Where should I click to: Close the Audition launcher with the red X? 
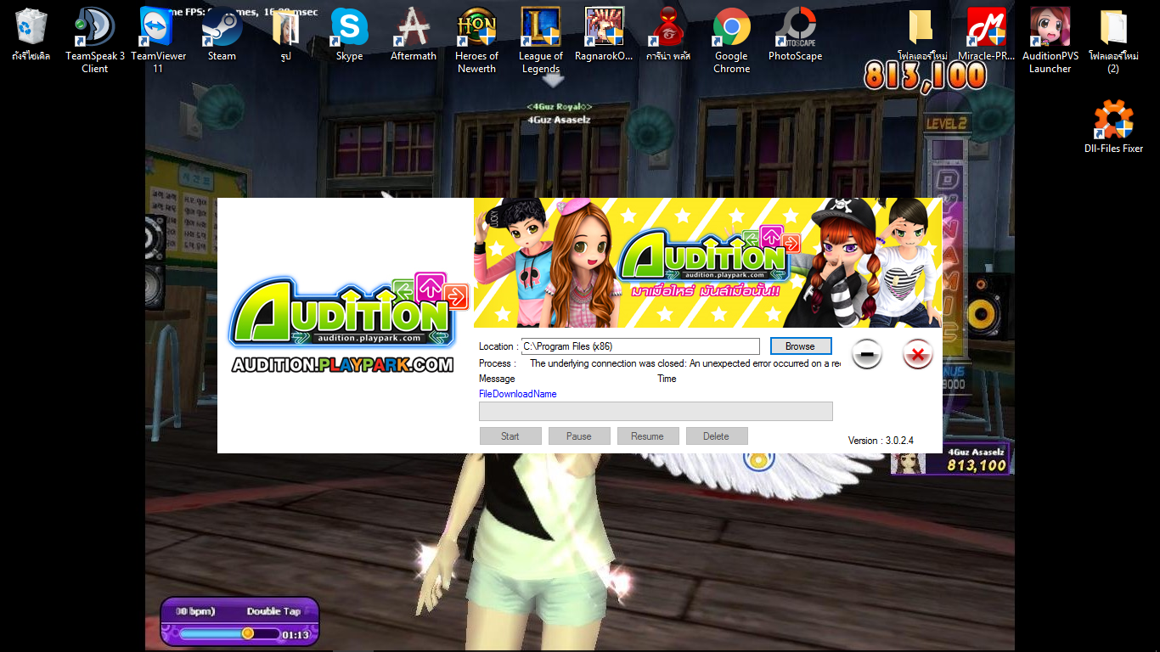tap(917, 354)
